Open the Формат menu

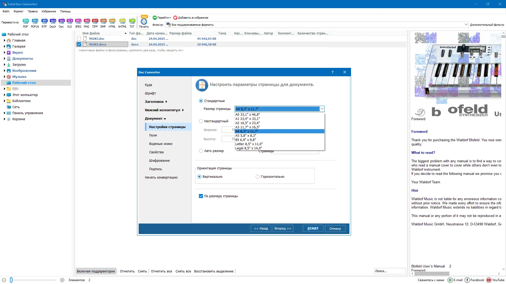click(18, 11)
